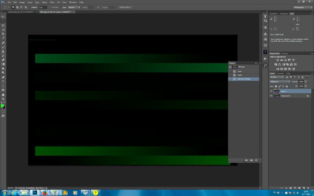Toggle lock transparent pixels
The width and height of the screenshot is (314, 196).
(x=276, y=86)
